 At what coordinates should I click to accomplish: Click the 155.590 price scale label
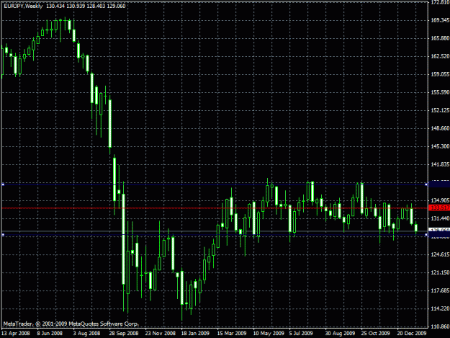click(440, 92)
